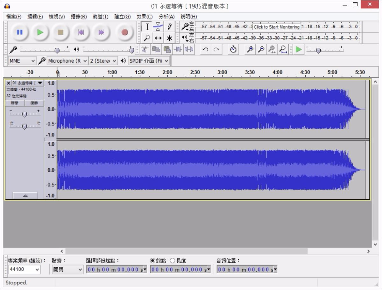The height and width of the screenshot is (290, 382).
Task: Open the 檔案(F) menu
Action: click(14, 17)
